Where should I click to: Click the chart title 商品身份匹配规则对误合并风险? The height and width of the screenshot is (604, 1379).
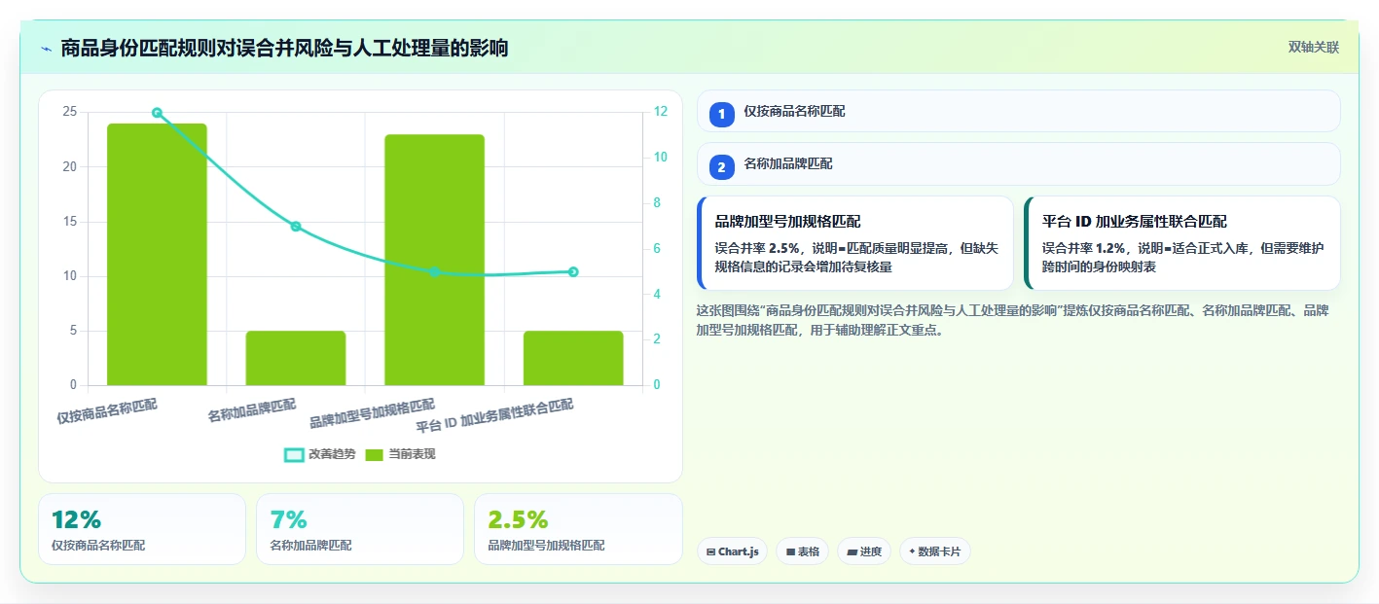284,48
